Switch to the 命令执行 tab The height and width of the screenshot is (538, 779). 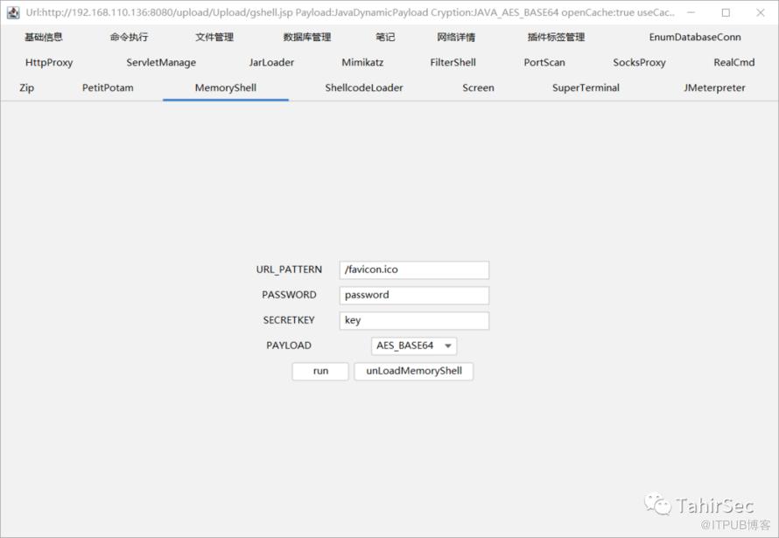130,38
